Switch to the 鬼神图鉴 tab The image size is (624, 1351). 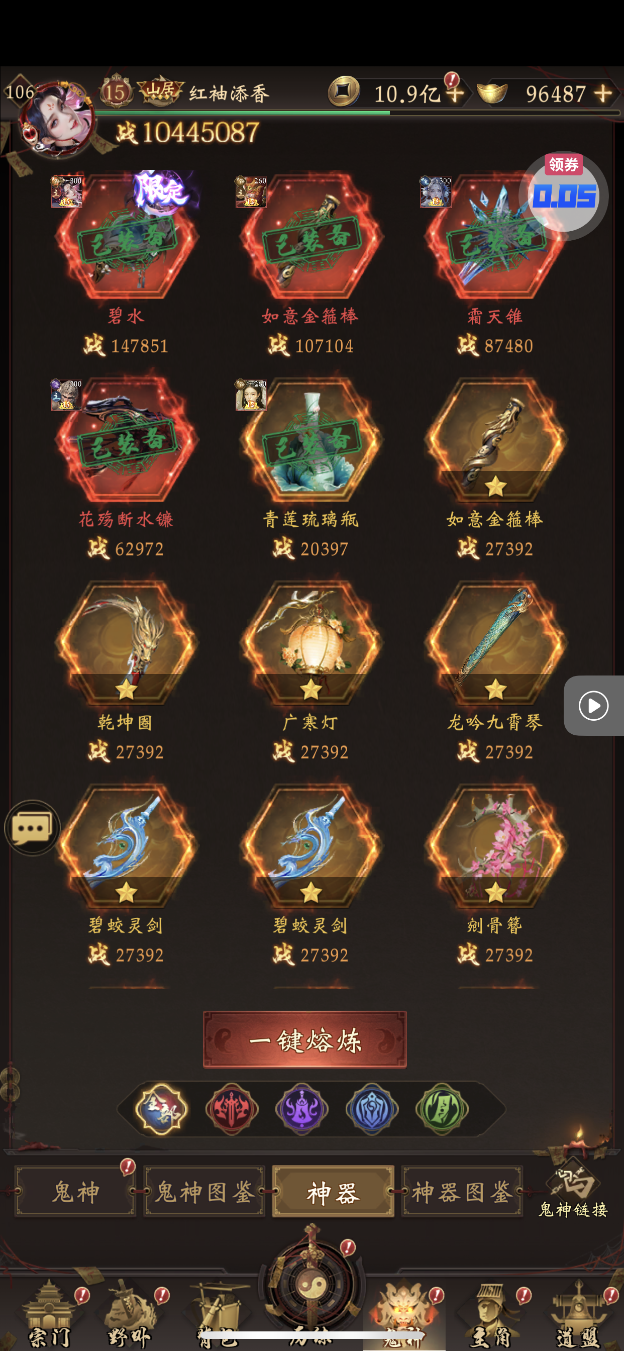point(204,1192)
